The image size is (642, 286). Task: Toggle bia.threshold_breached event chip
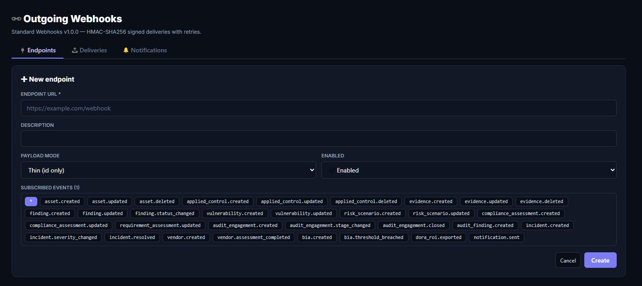(x=374, y=237)
